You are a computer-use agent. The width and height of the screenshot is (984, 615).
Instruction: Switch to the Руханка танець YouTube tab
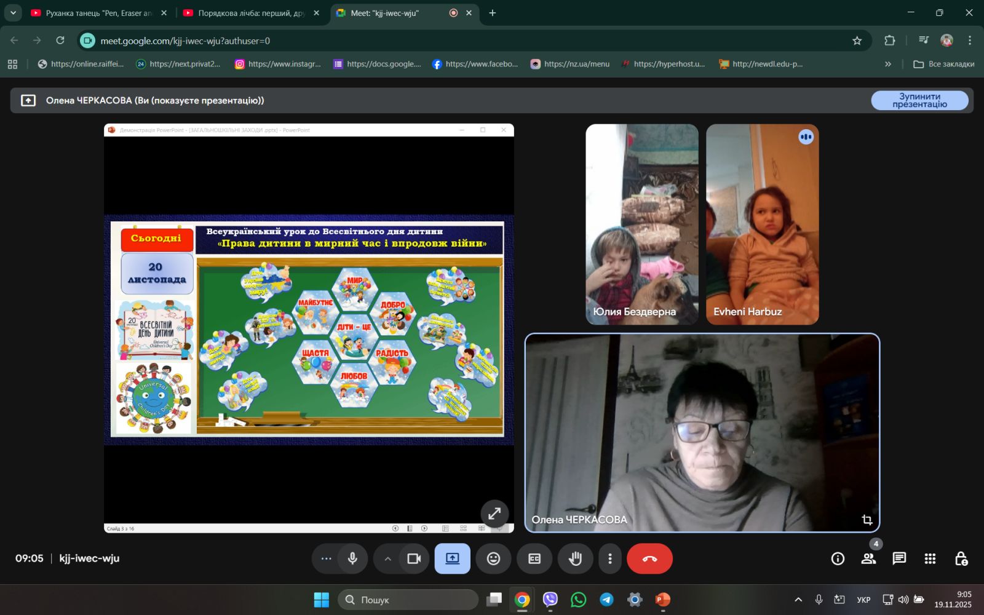coord(98,13)
